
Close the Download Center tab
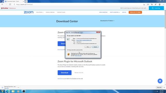[23, 1]
